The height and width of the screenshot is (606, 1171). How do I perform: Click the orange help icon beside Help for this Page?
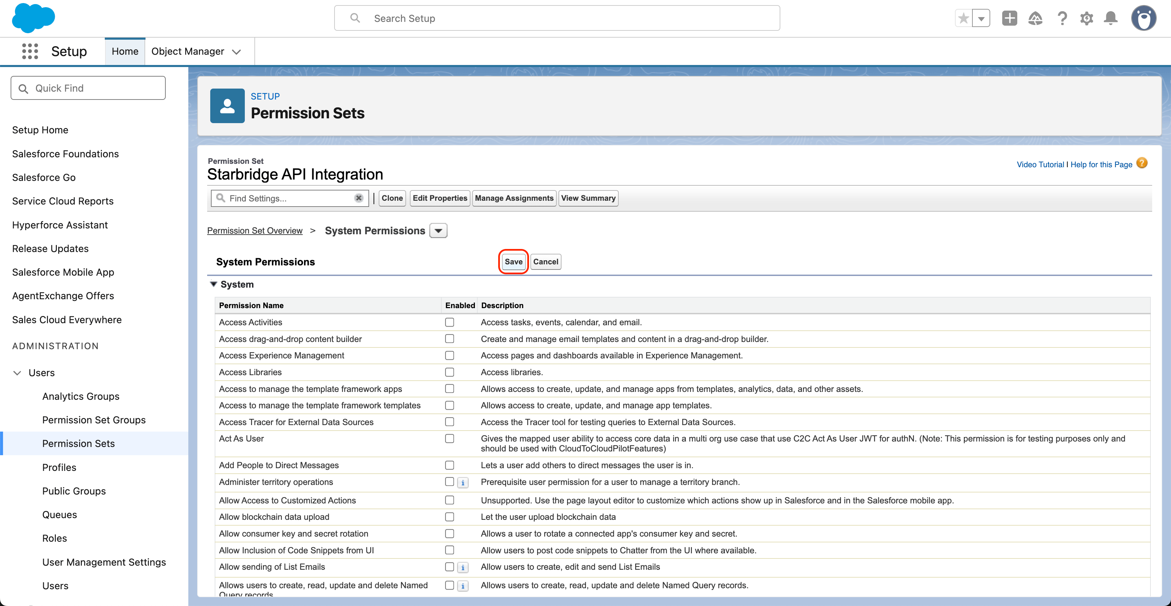(1142, 163)
